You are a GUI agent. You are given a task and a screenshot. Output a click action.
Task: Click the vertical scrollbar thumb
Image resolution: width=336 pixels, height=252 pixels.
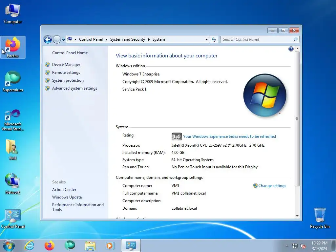pos(297,119)
